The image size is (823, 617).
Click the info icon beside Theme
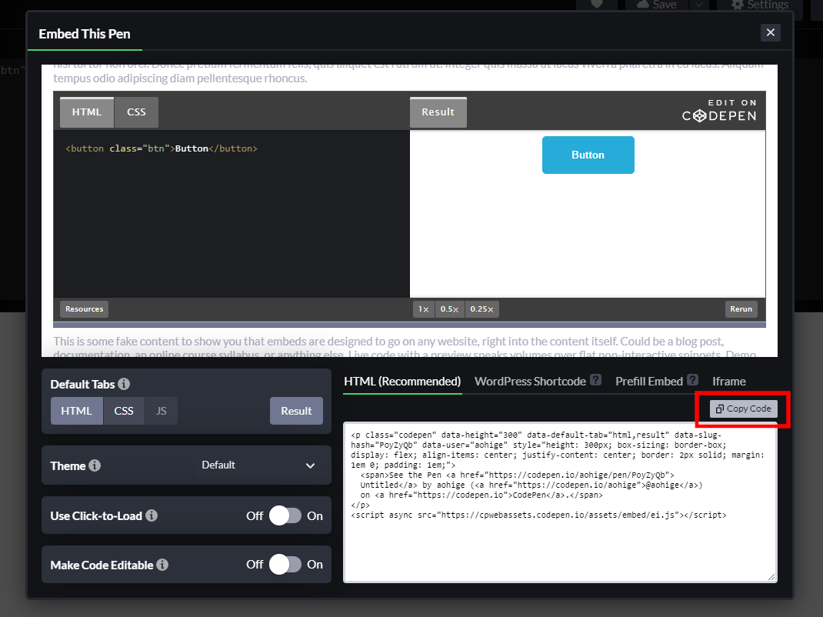(x=93, y=465)
